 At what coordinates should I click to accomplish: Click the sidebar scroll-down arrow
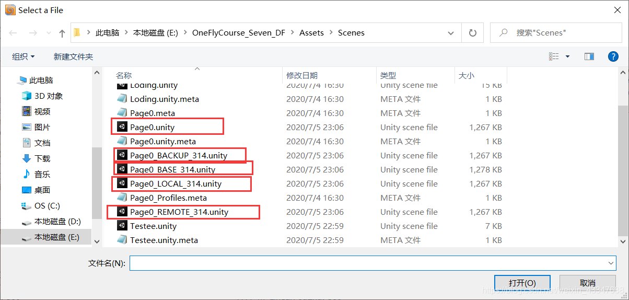tap(97, 241)
